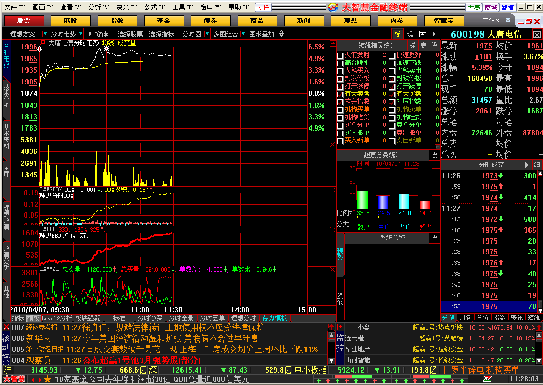Click the 公布超赢1号池3月强势股 news headline
This screenshot has height=385, width=543.
point(142,360)
